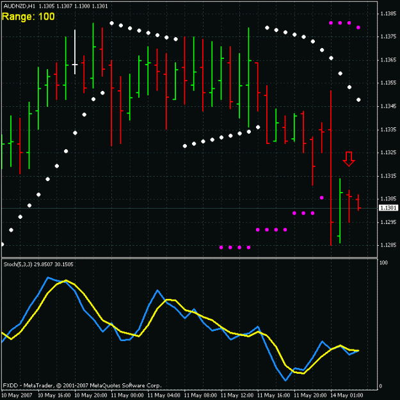Click the 1.1285 price axis label
Screen dimensions: 400x400
(x=388, y=245)
